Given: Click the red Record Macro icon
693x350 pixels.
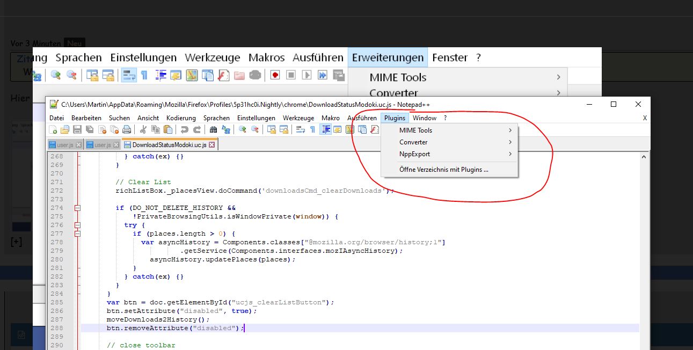Looking at the screenshot, I should click(275, 75).
